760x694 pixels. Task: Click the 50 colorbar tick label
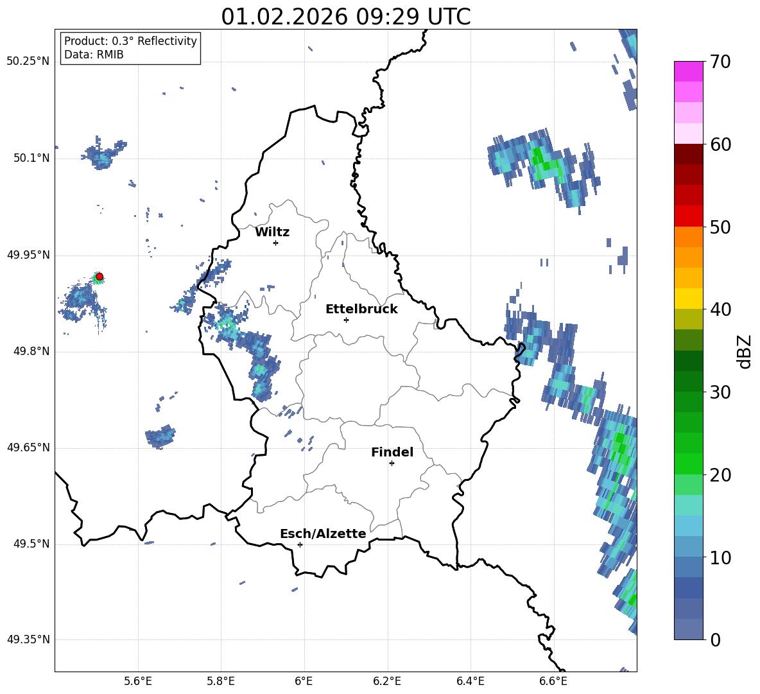pos(720,227)
